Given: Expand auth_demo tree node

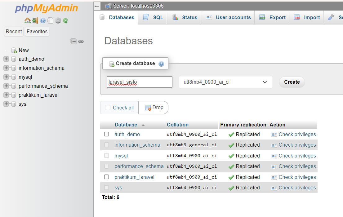Looking at the screenshot, I should [6, 59].
